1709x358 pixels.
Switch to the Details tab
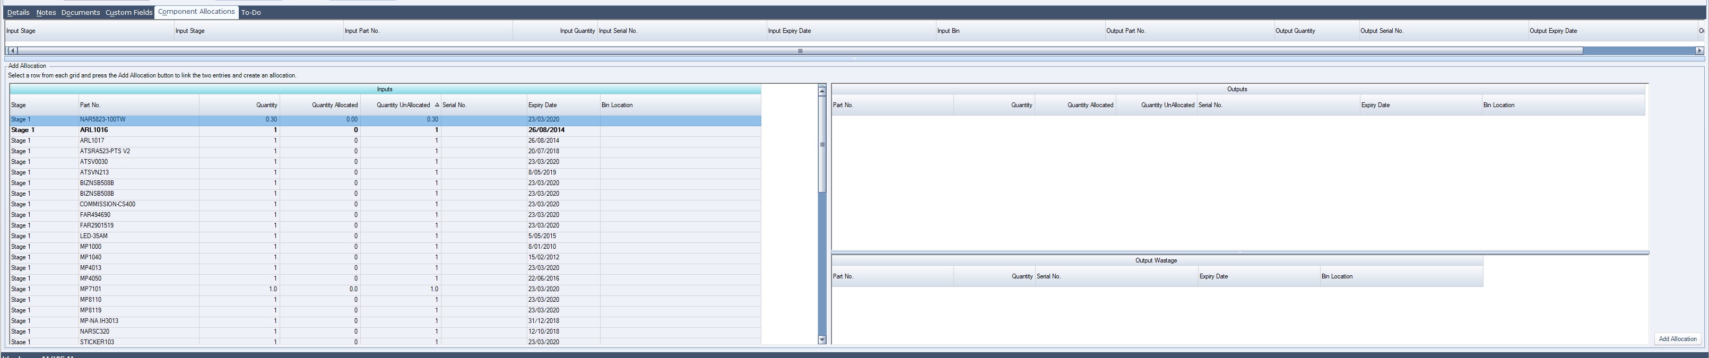pyautogui.click(x=18, y=13)
